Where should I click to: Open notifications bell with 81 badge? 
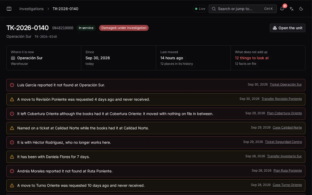tap(282, 9)
